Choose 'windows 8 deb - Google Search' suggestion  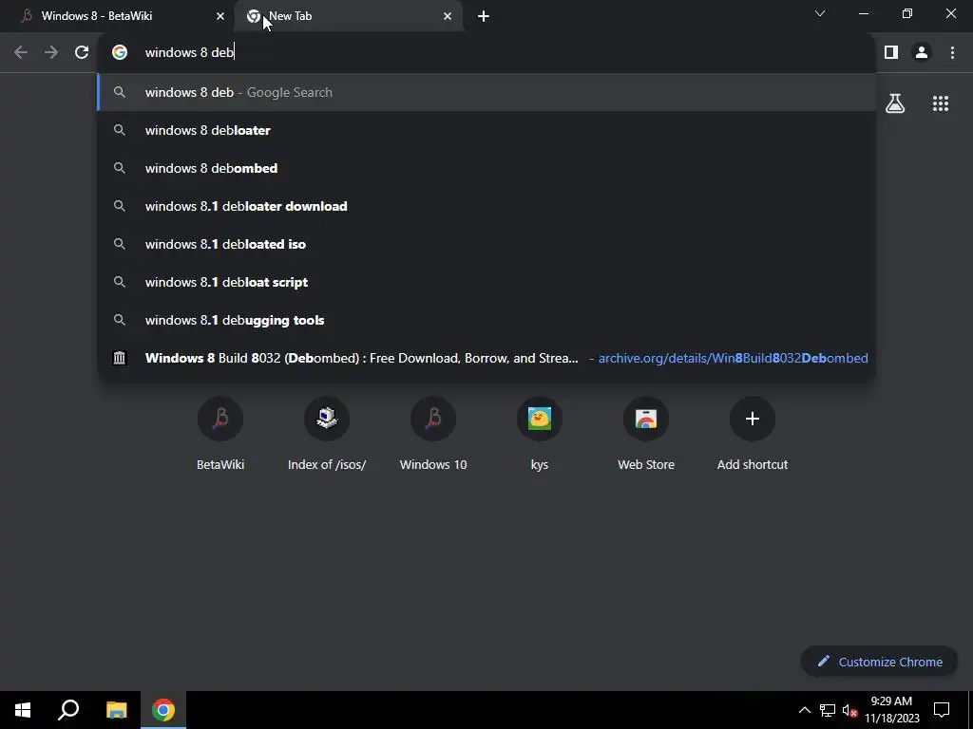point(486,92)
